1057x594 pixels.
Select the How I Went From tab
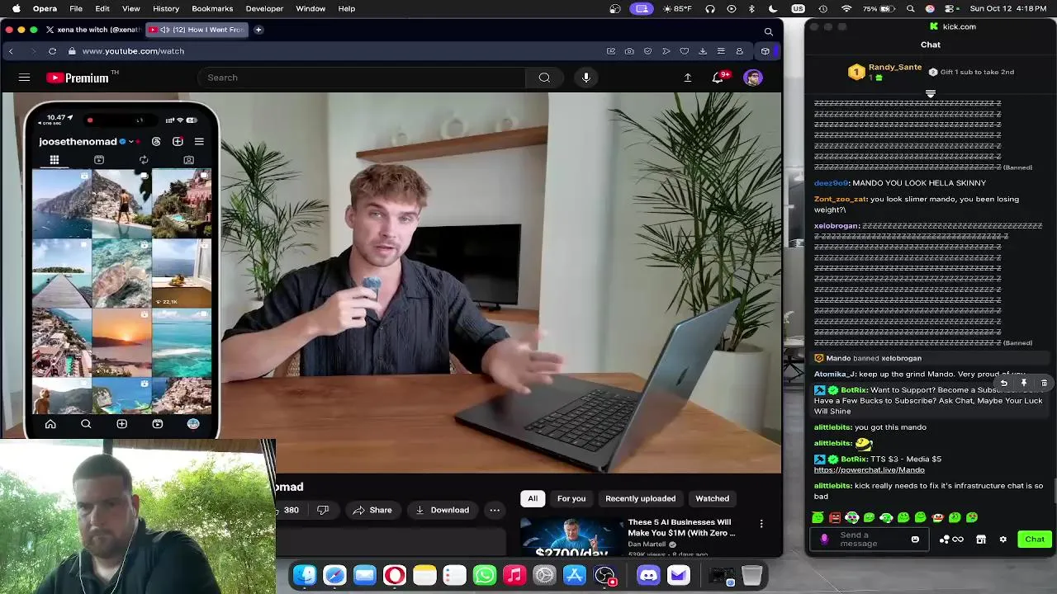click(x=197, y=30)
